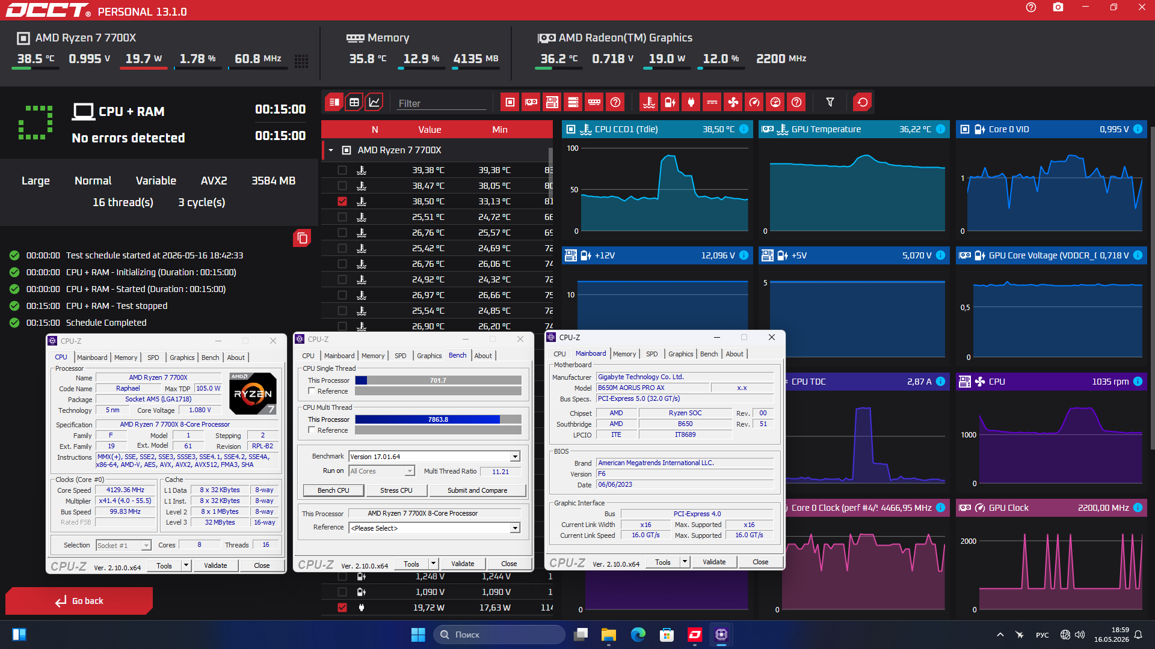1155x649 pixels.
Task: Open the Run on 'All Cores' dropdown
Action: click(x=410, y=471)
